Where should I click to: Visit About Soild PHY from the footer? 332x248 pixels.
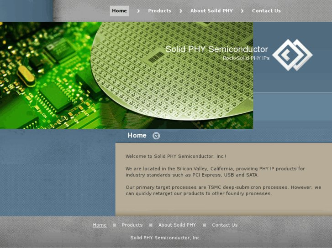point(177,225)
